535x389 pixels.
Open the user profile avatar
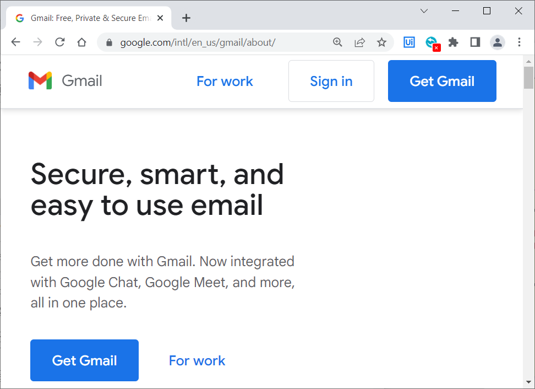497,42
